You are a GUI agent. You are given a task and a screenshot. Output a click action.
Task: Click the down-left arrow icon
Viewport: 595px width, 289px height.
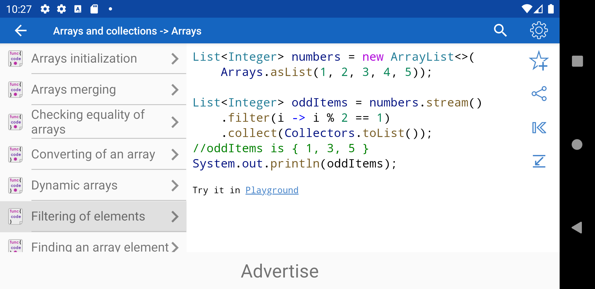[x=539, y=161]
